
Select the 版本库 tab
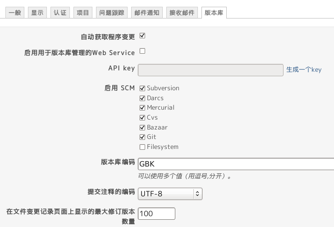click(x=214, y=13)
